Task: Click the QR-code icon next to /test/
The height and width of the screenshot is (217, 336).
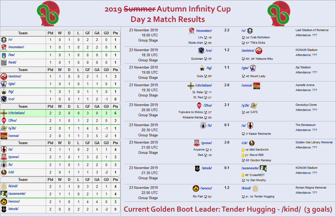Action: 4,62
